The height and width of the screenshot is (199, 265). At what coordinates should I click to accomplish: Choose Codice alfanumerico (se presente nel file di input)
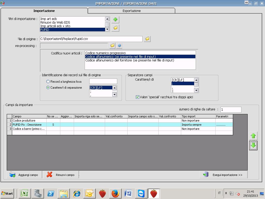140,57
